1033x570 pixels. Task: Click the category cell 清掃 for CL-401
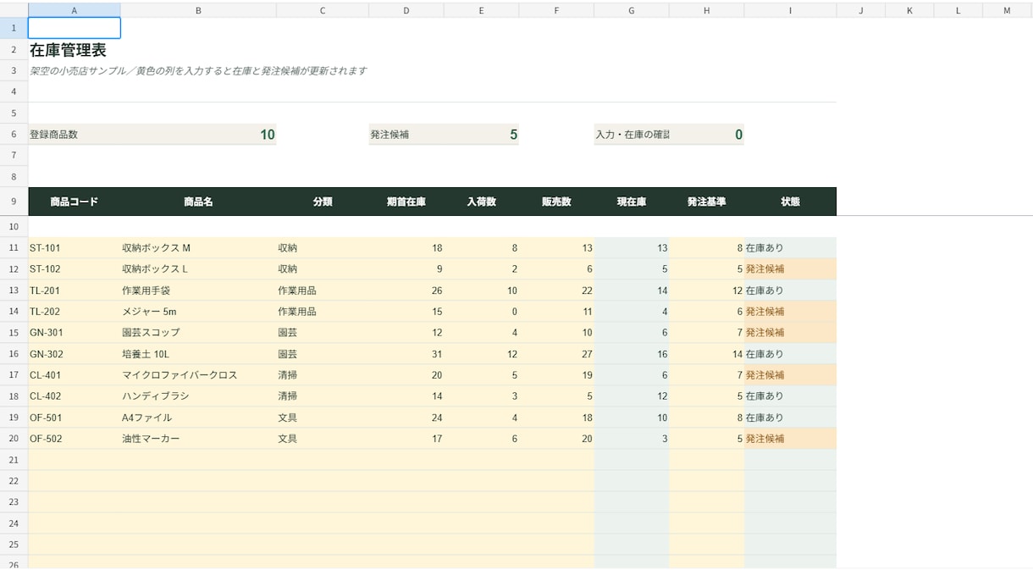pyautogui.click(x=323, y=375)
